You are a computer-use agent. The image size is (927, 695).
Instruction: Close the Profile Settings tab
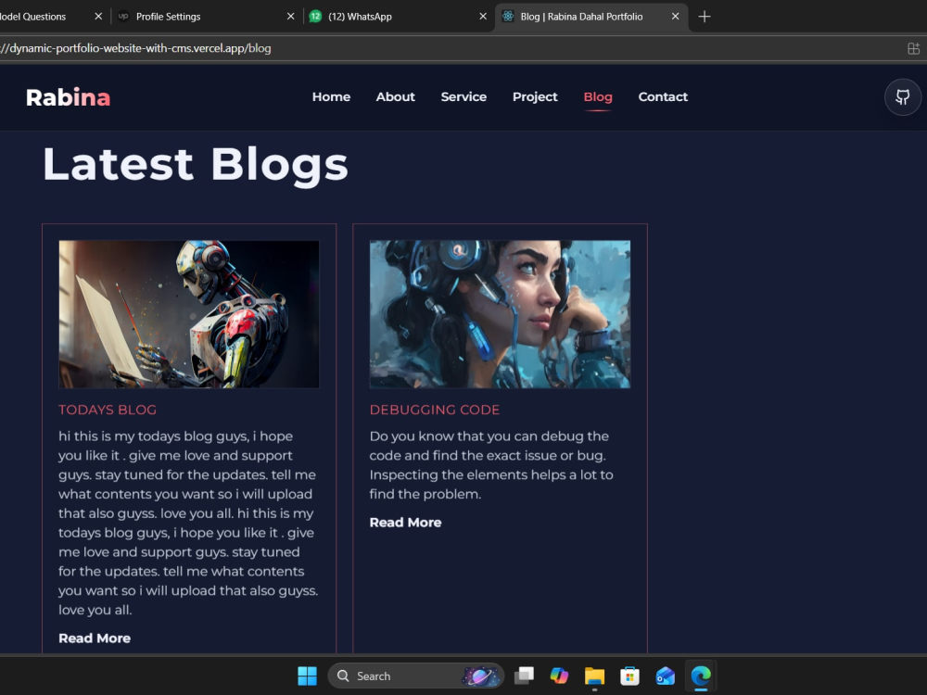click(x=290, y=17)
